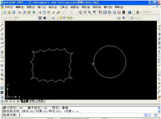Toggle layer 0 freeze sun icon
Image resolution: width=161 pixels, height=119 pixels.
pyautogui.click(x=61, y=18)
